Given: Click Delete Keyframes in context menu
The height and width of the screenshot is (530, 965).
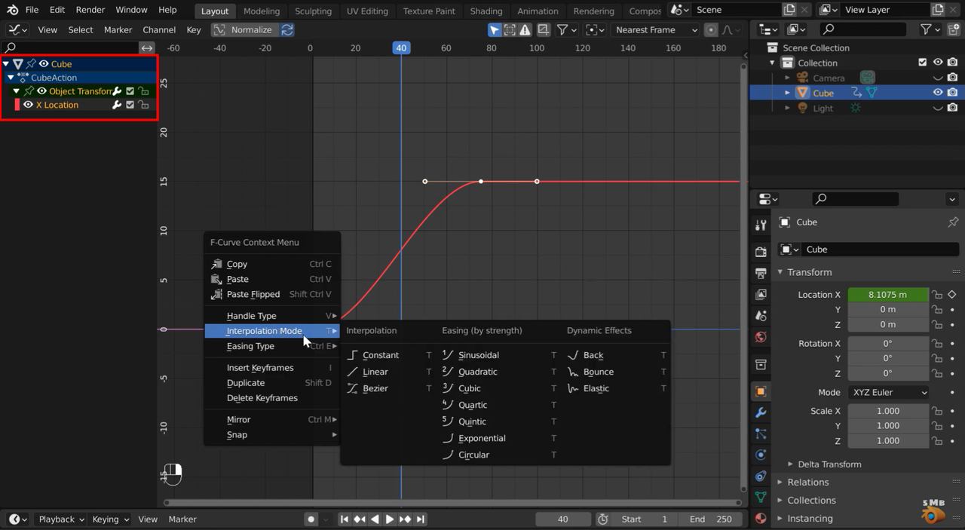Looking at the screenshot, I should tap(272, 398).
